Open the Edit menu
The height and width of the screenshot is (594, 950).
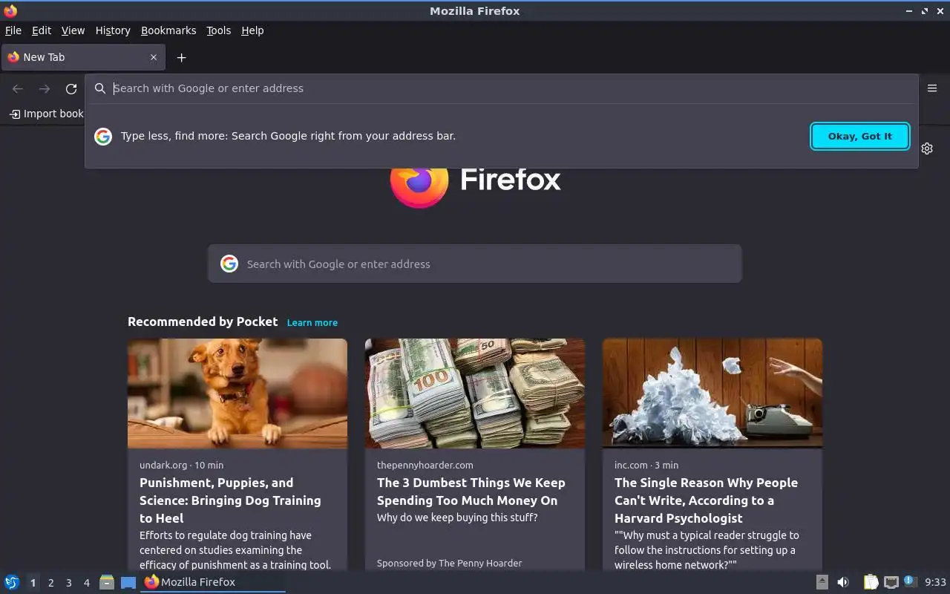(x=42, y=30)
